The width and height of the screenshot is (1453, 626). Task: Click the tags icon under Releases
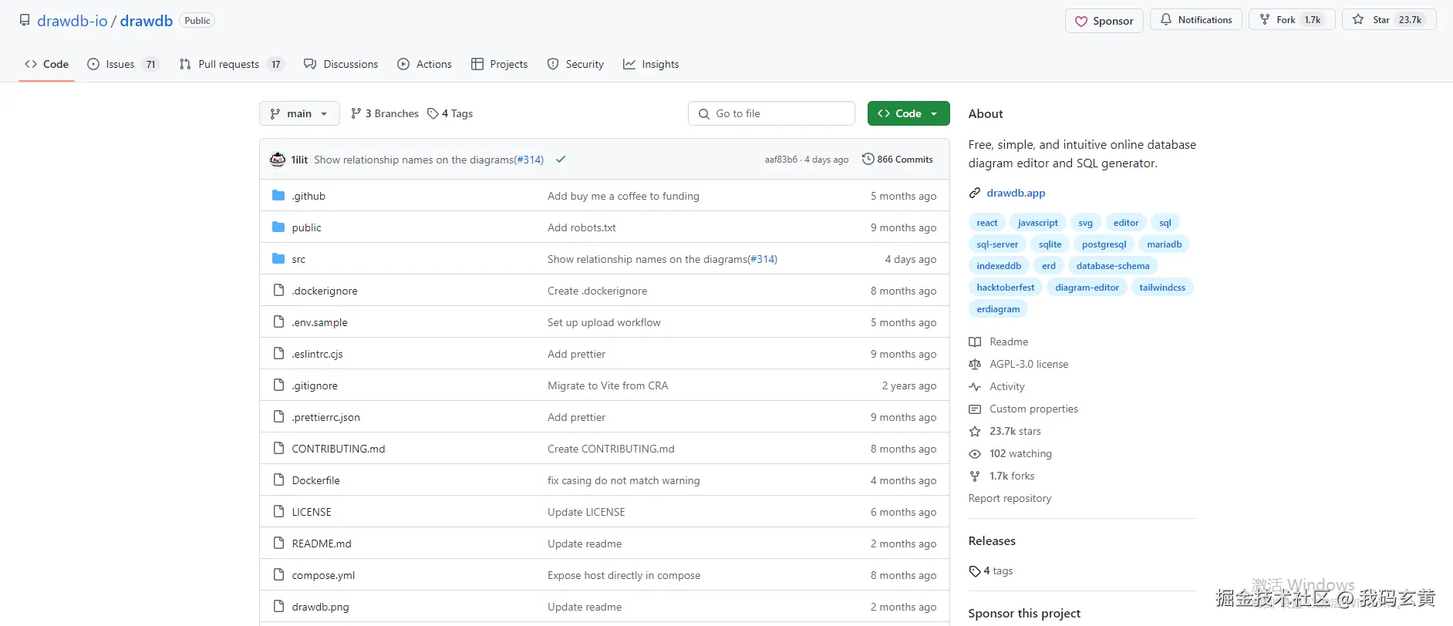click(x=975, y=571)
